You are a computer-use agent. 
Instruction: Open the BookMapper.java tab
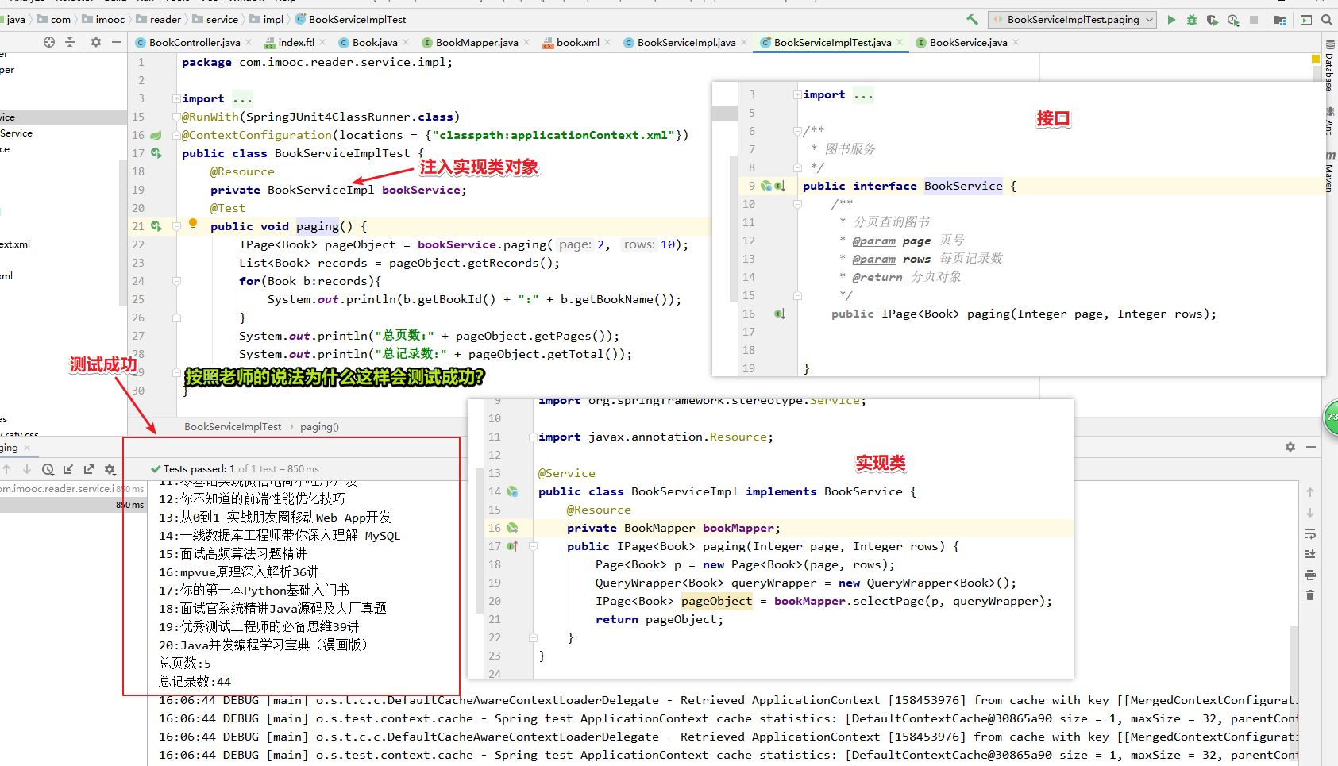(x=476, y=43)
